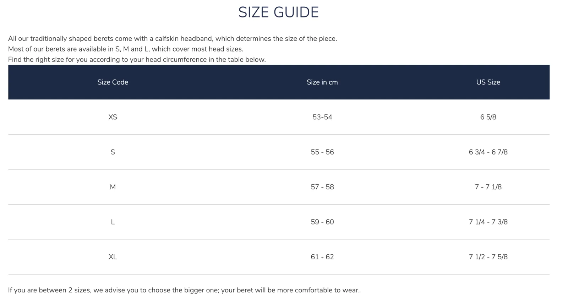Click the advice text about choosing bigger size

pos(184,290)
